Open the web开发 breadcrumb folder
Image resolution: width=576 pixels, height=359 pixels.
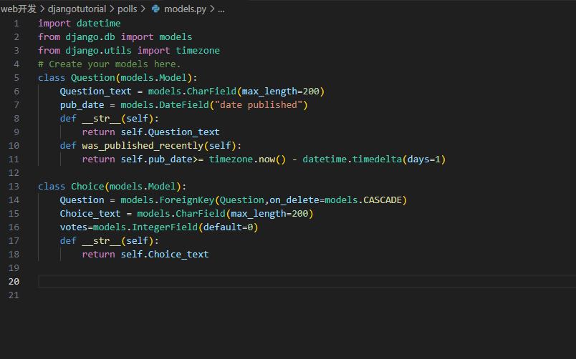pyautogui.click(x=18, y=9)
